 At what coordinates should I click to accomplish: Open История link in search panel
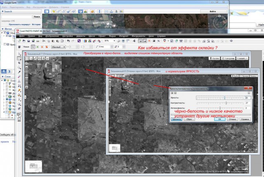[36, 24]
